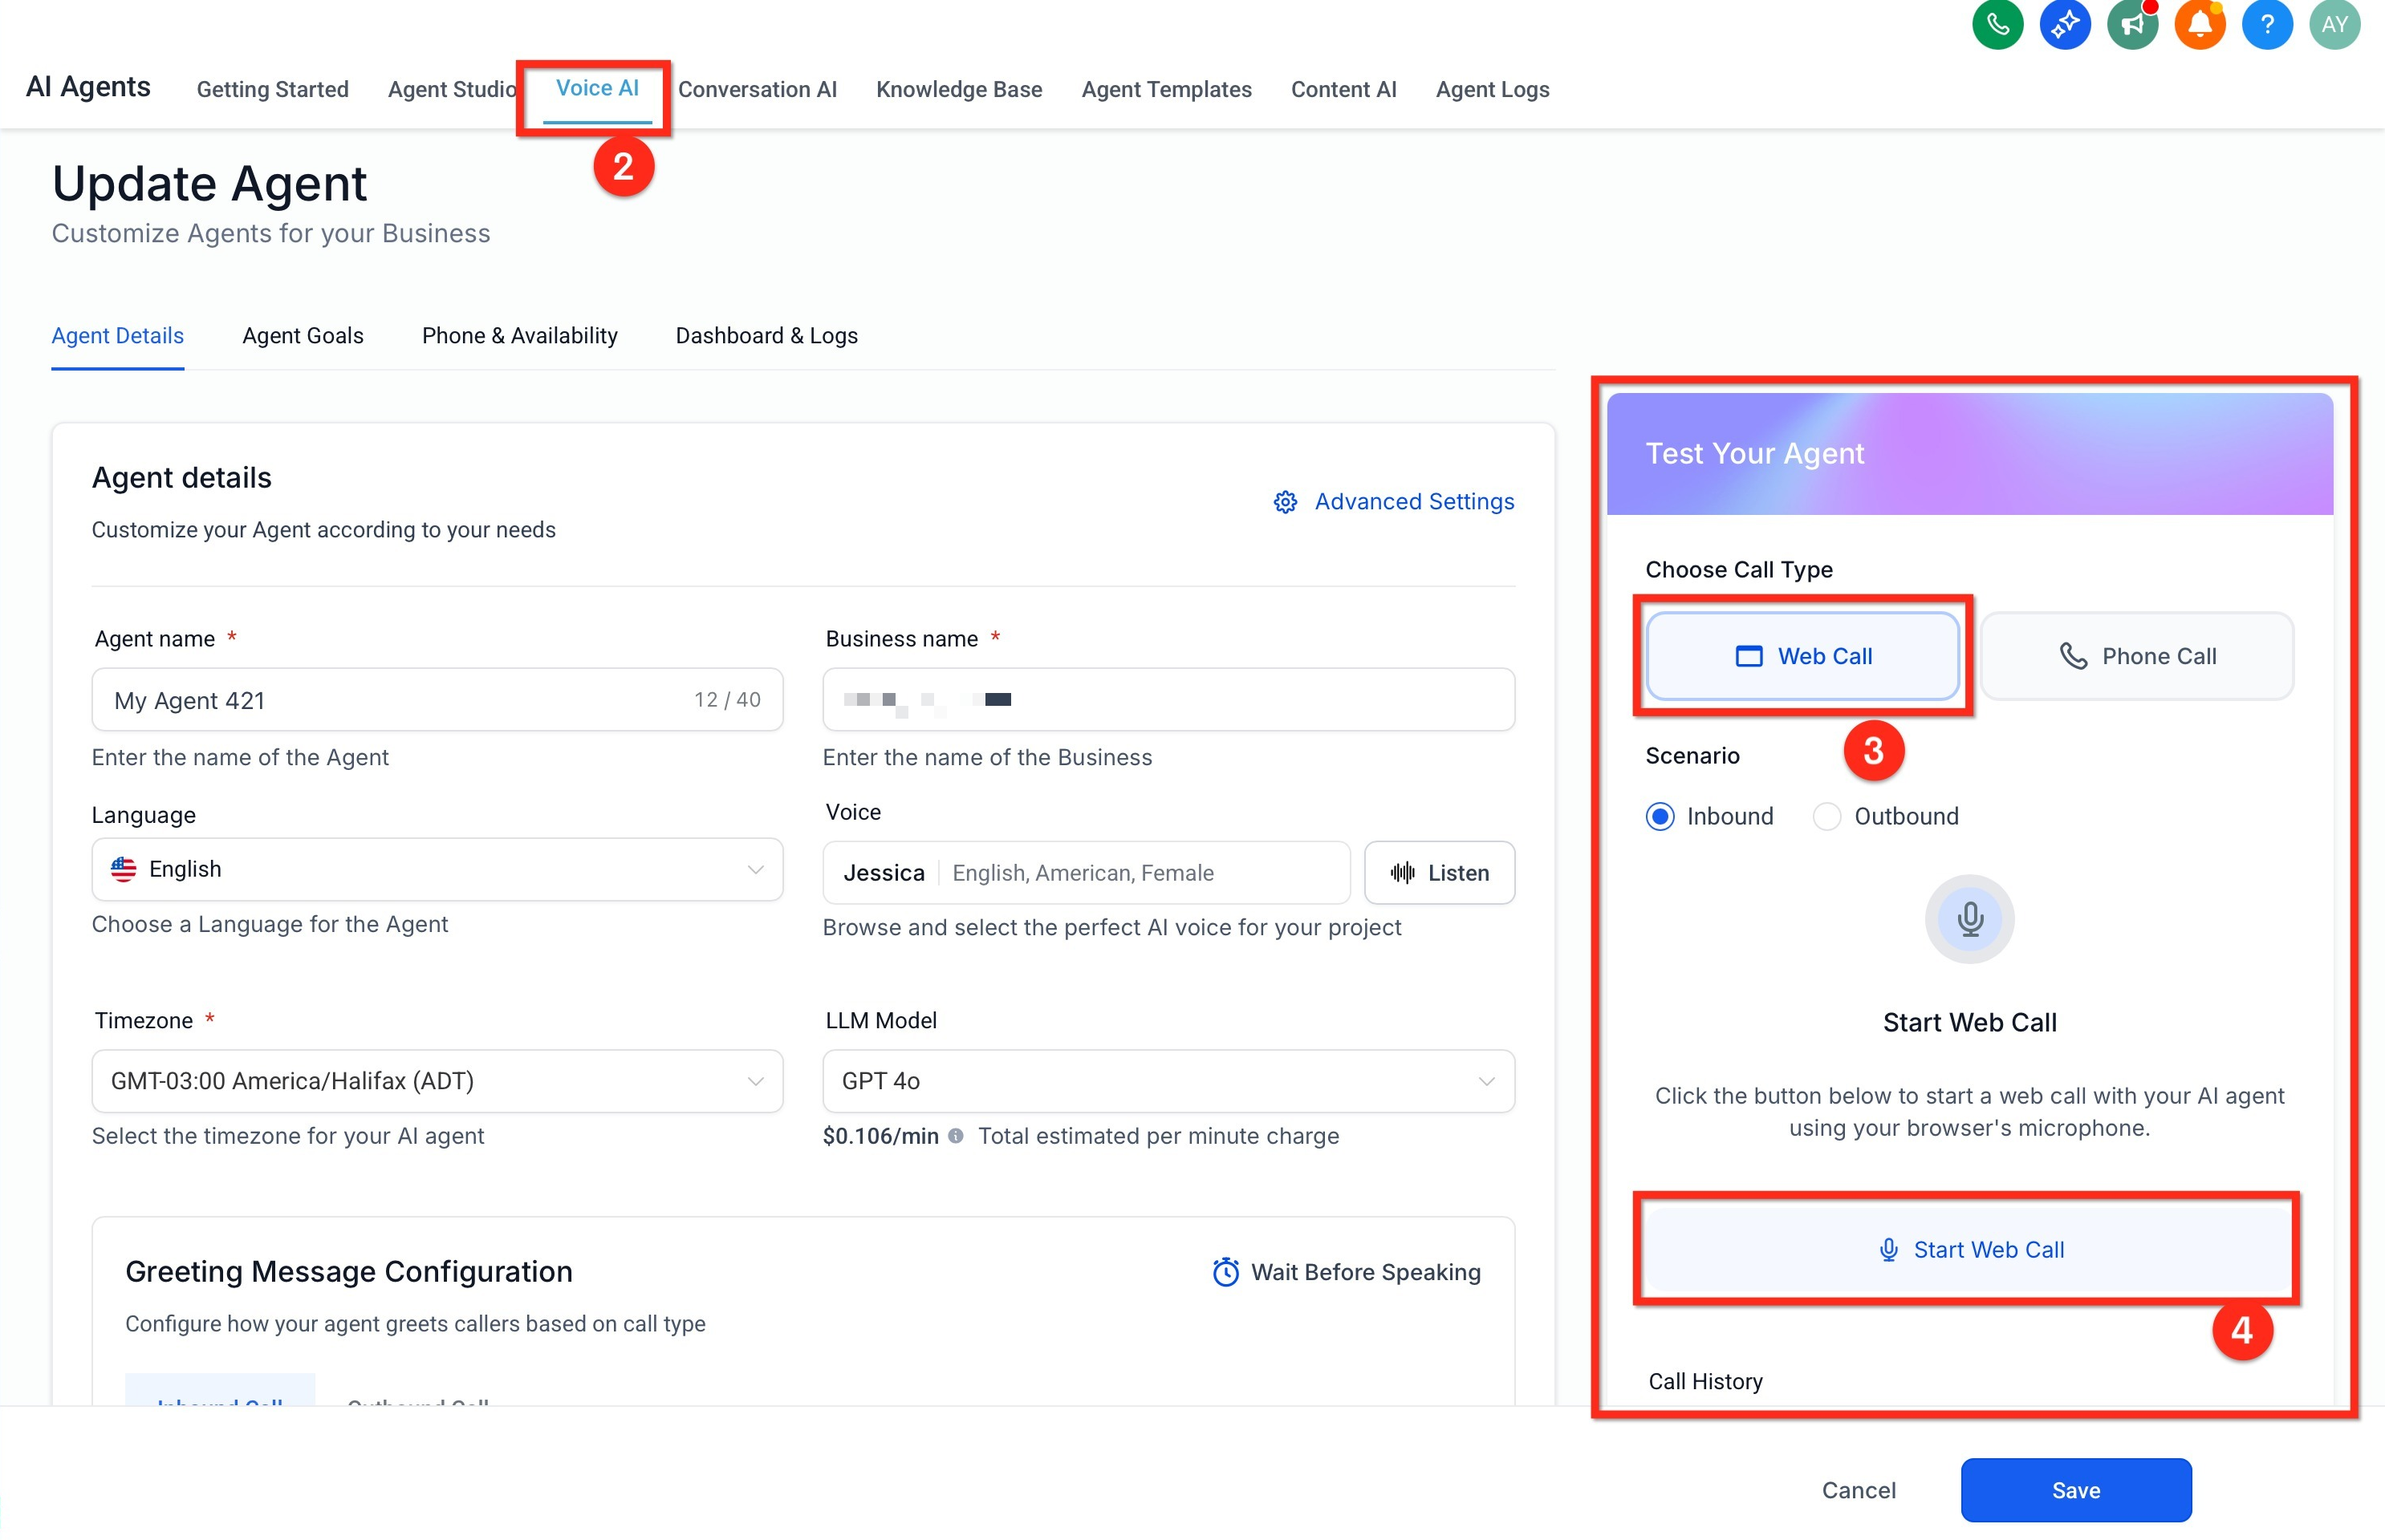This screenshot has width=2385, height=1540.
Task: Switch to the Voice AI tab
Action: click(597, 88)
